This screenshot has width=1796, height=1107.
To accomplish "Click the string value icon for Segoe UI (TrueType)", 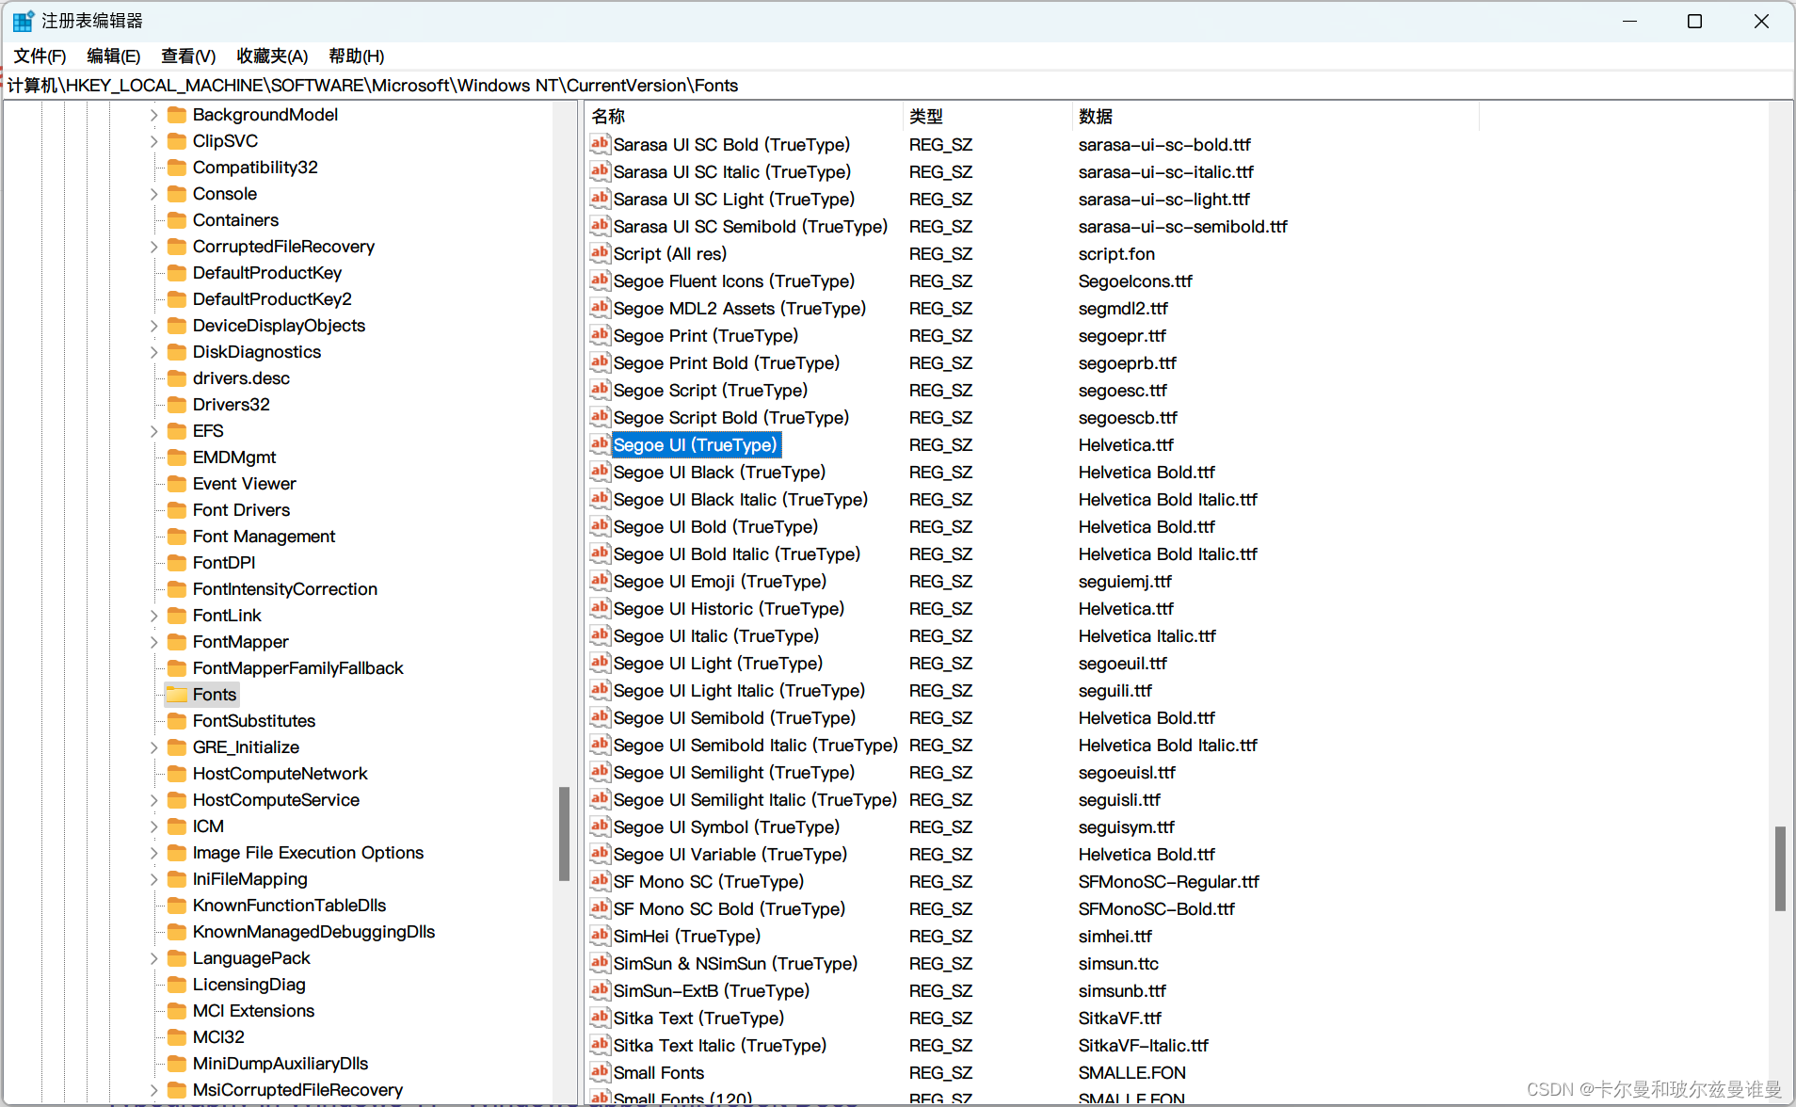I will click(600, 444).
